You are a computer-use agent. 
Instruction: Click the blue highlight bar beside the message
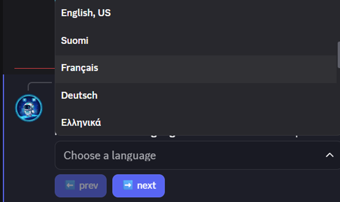(x=3, y=137)
